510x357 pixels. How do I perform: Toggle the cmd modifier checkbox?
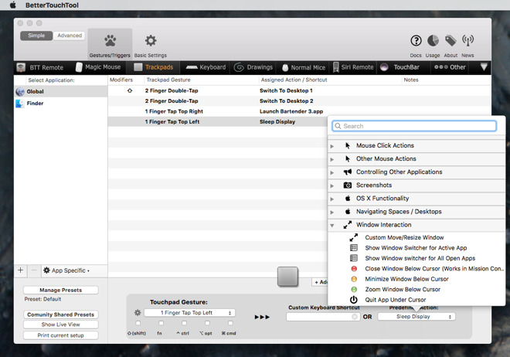point(230,323)
